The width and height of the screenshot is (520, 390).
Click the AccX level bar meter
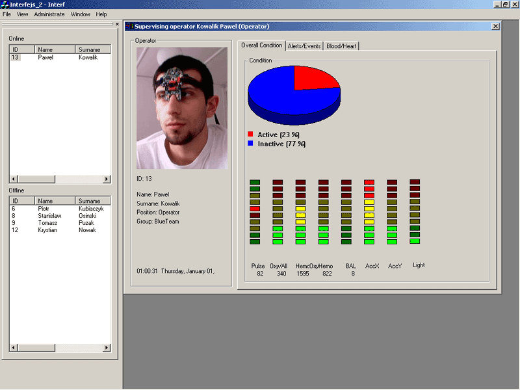[x=369, y=212]
